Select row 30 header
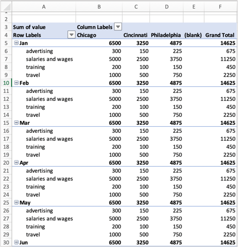Image resolution: width=238 pixels, height=247 pixels. 6,243
